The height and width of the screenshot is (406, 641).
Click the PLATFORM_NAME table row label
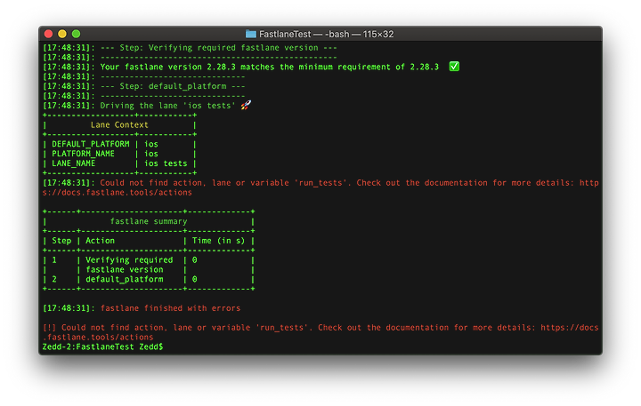pos(83,154)
